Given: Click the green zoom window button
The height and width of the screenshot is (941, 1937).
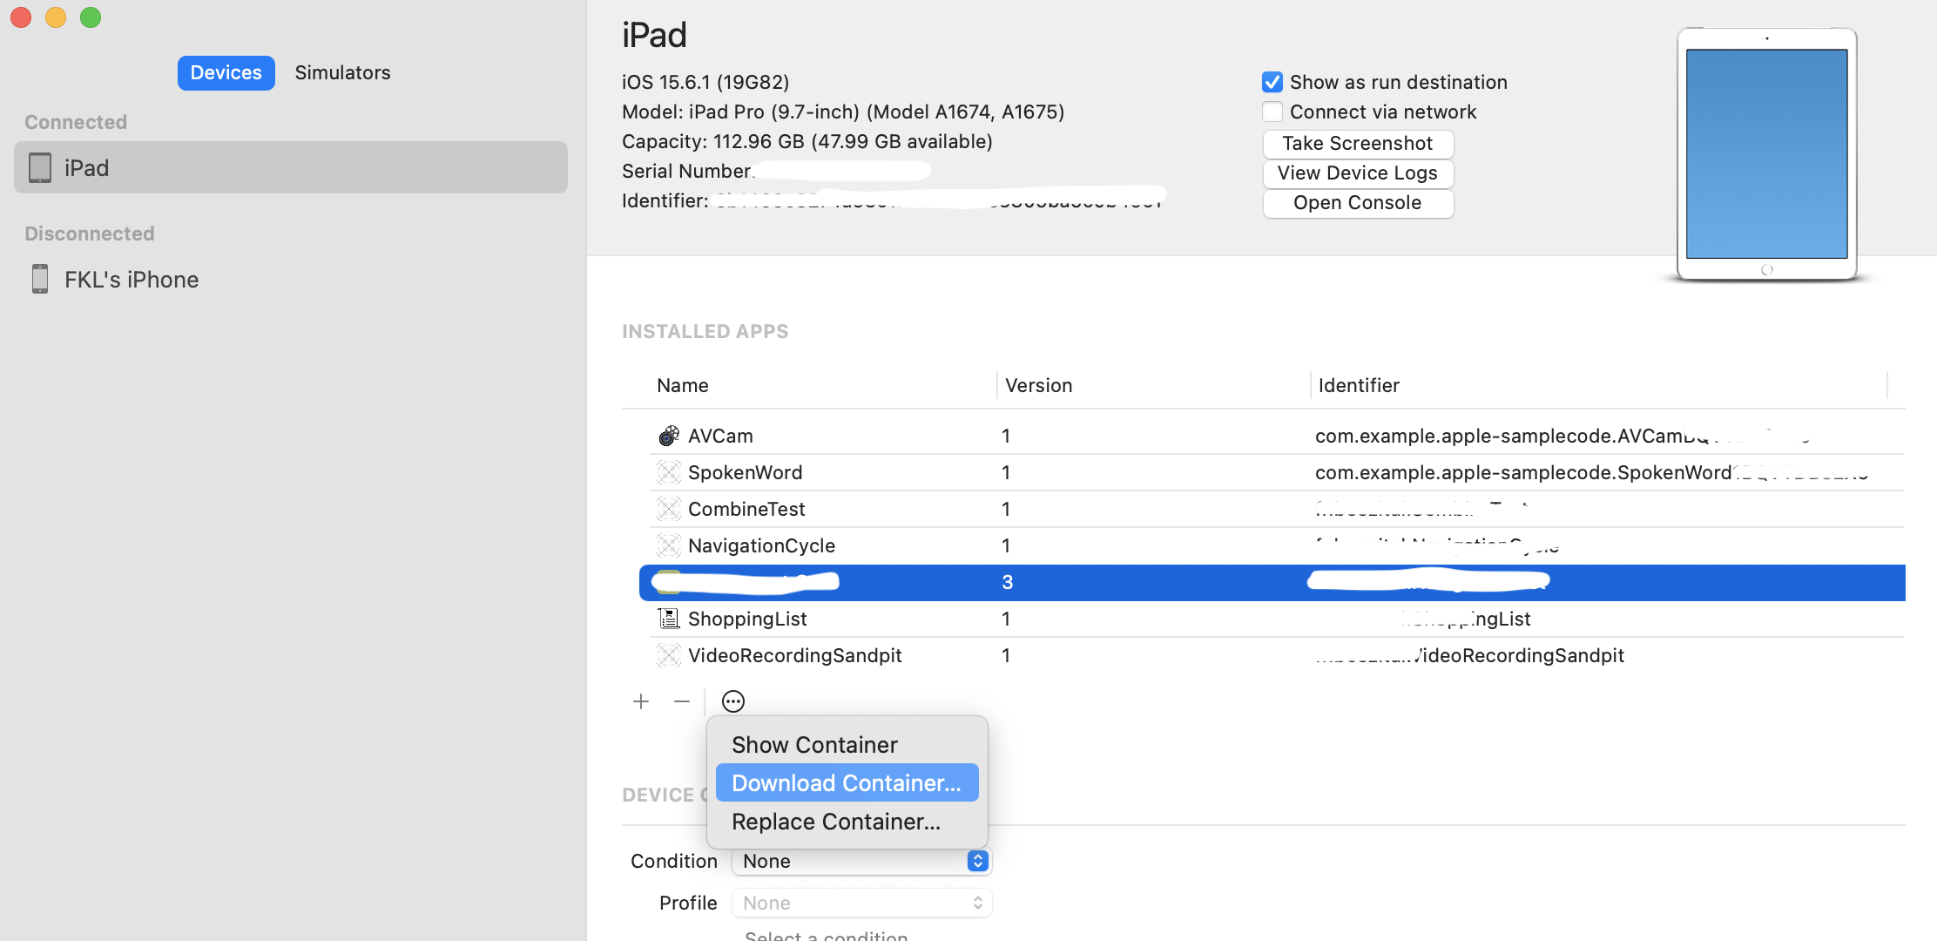Looking at the screenshot, I should click(x=91, y=17).
